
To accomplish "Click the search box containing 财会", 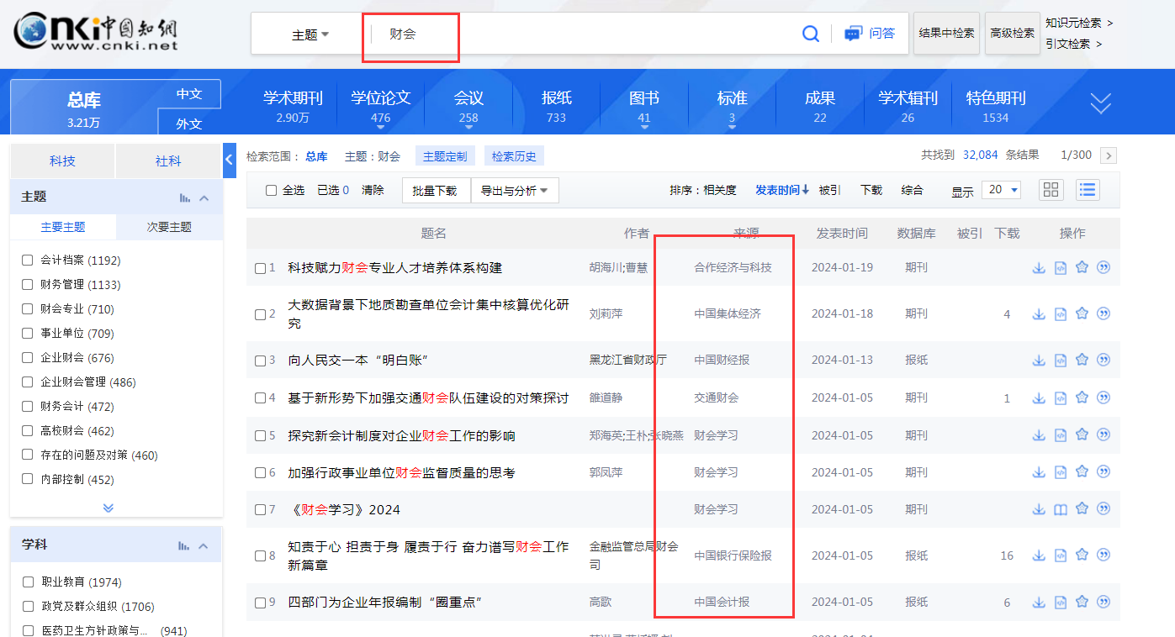I will 580,34.
